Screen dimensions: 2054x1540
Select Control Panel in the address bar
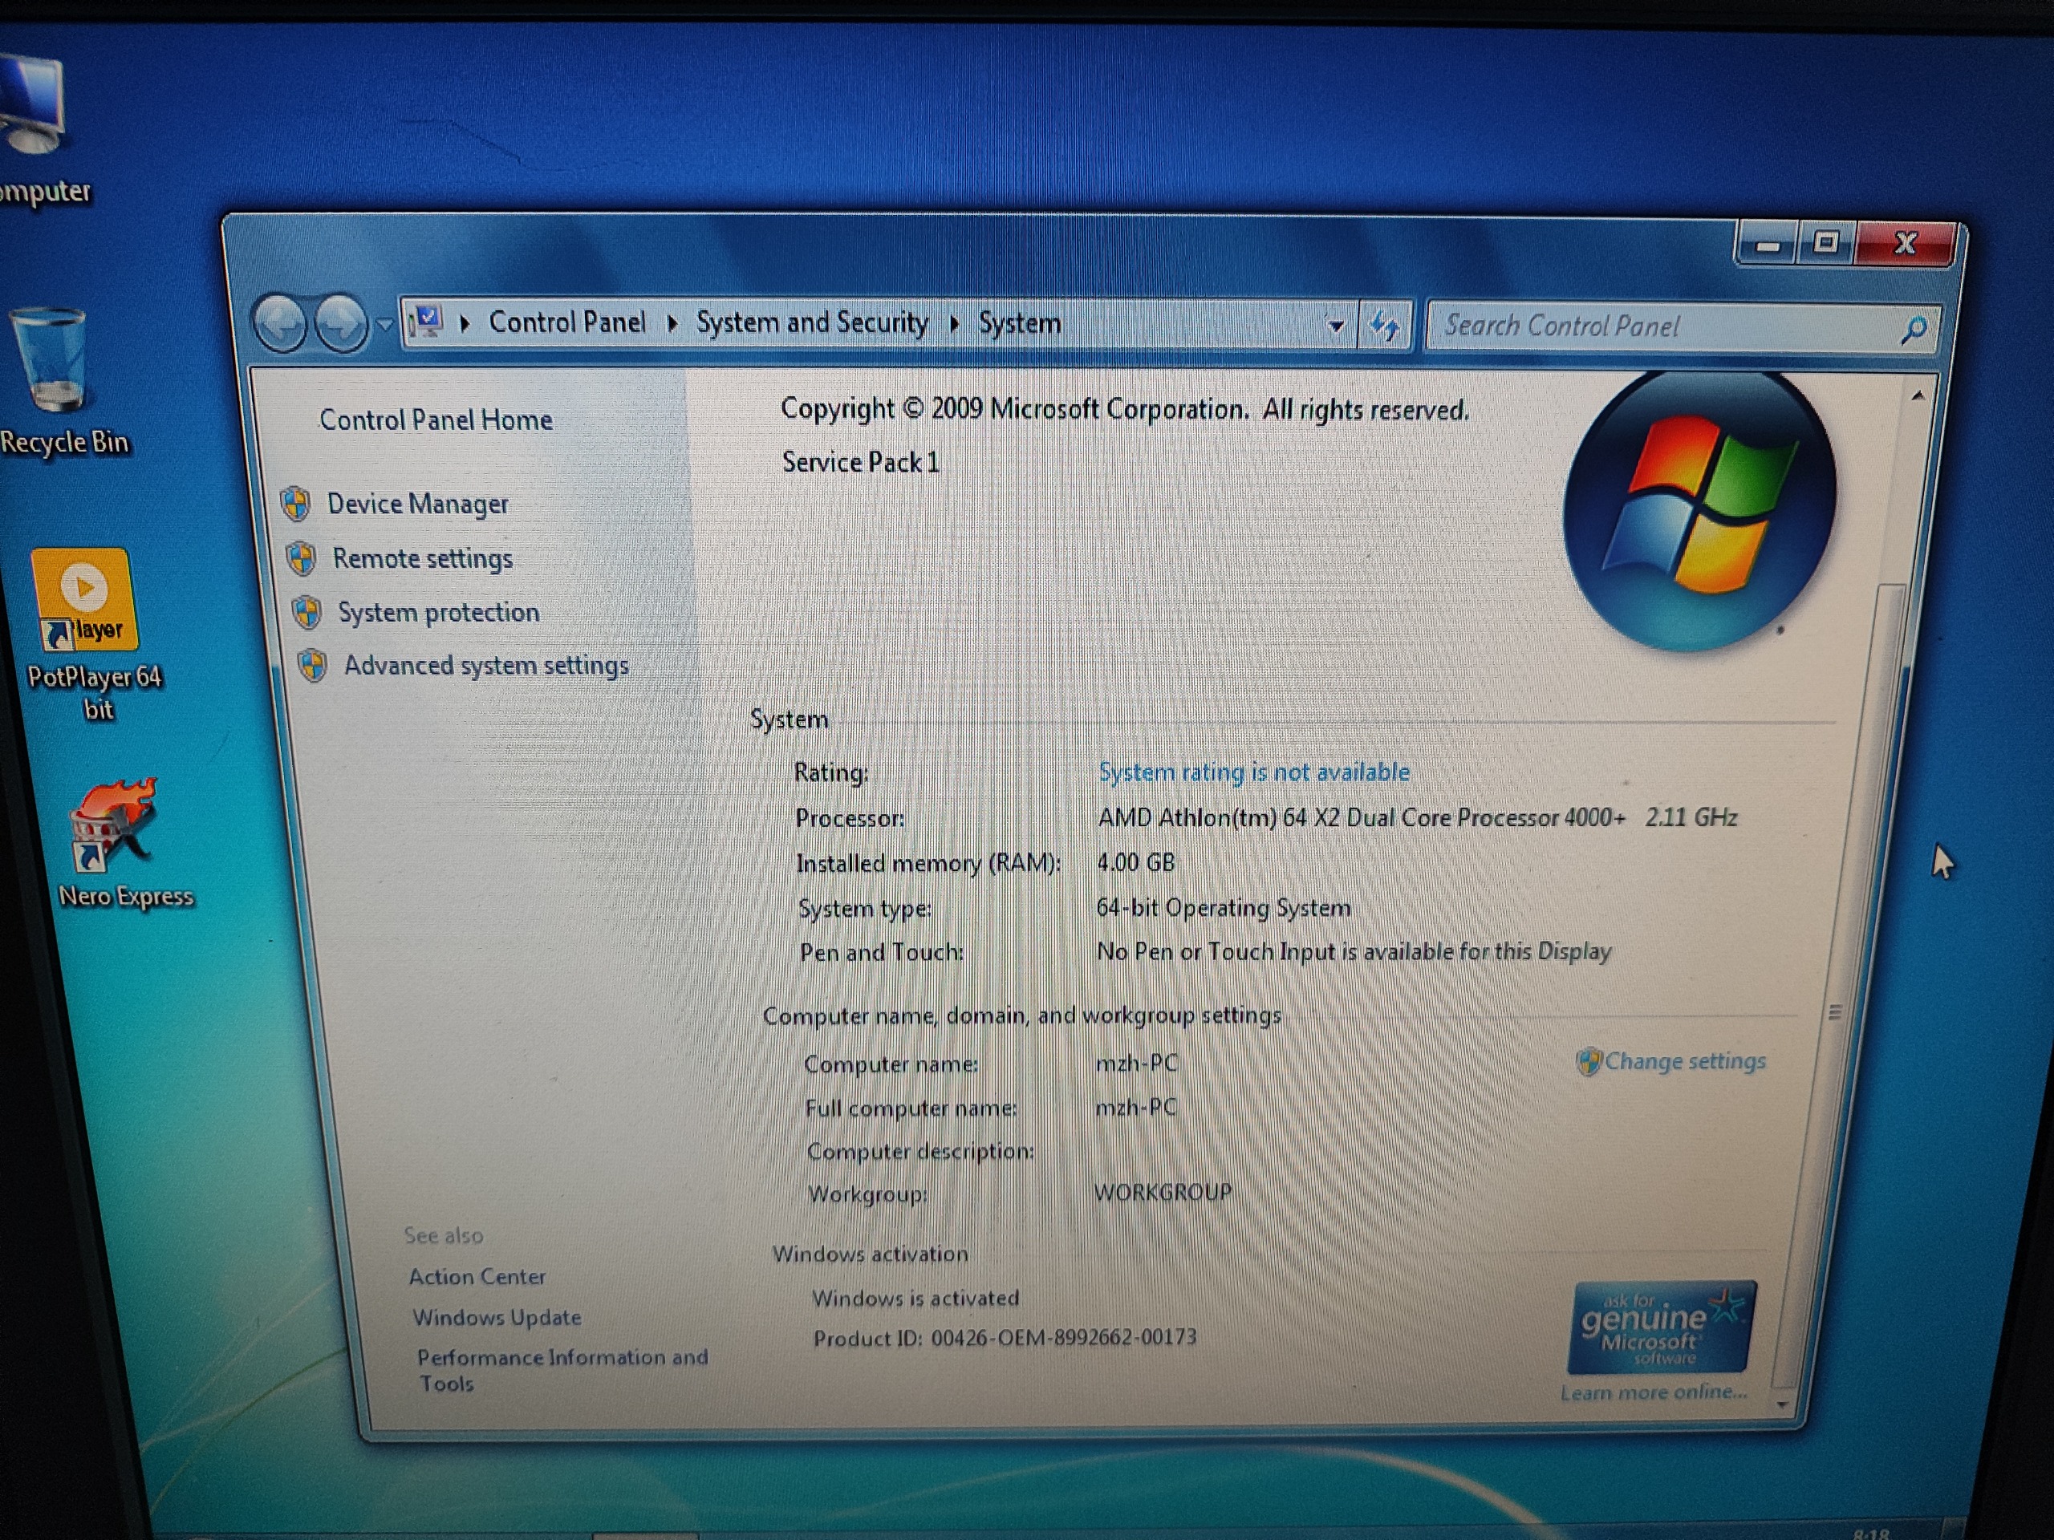point(567,322)
